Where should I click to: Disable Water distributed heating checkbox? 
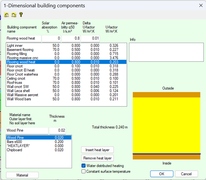84,166
